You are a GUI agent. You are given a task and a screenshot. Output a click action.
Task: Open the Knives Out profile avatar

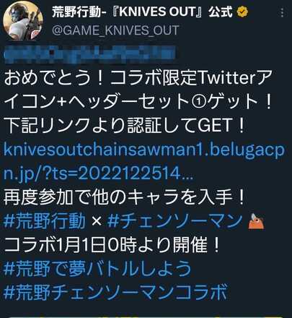[23, 22]
